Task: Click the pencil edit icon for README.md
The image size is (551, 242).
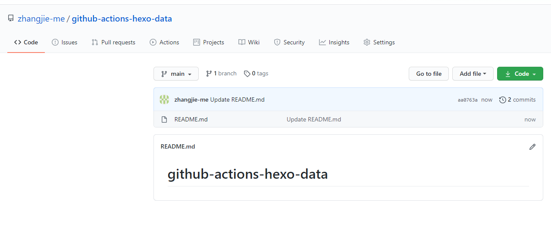Action: [532, 147]
